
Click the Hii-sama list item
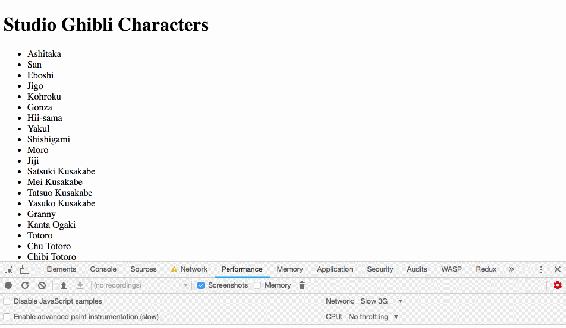click(45, 118)
